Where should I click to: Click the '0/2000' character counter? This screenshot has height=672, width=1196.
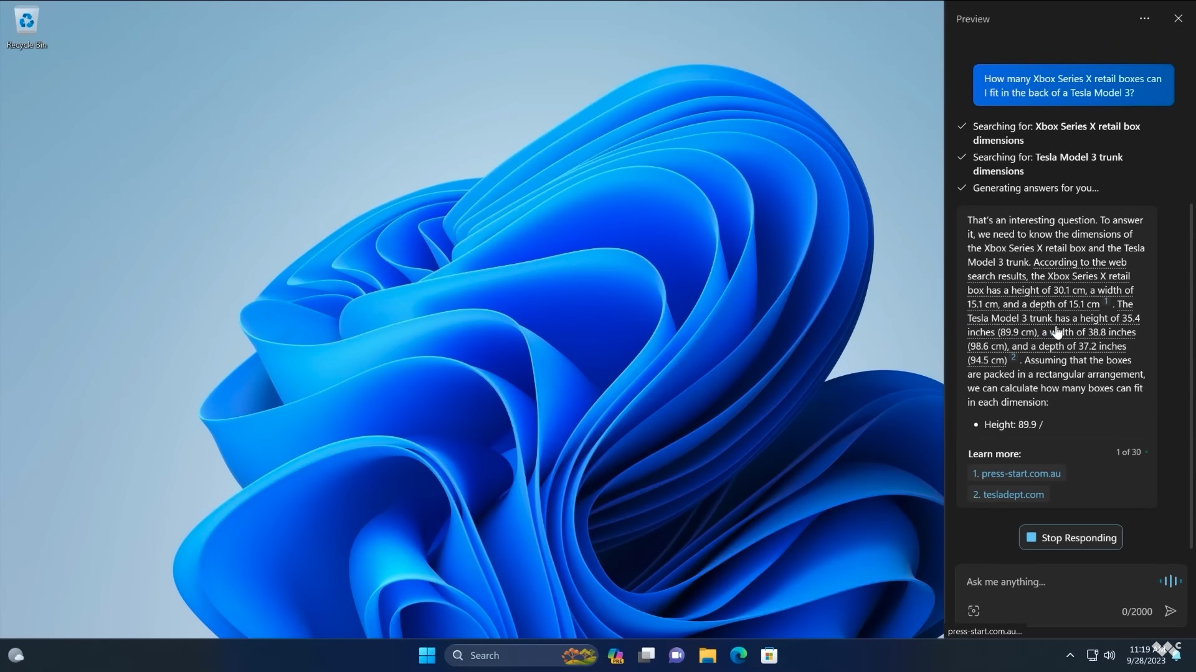click(1137, 612)
